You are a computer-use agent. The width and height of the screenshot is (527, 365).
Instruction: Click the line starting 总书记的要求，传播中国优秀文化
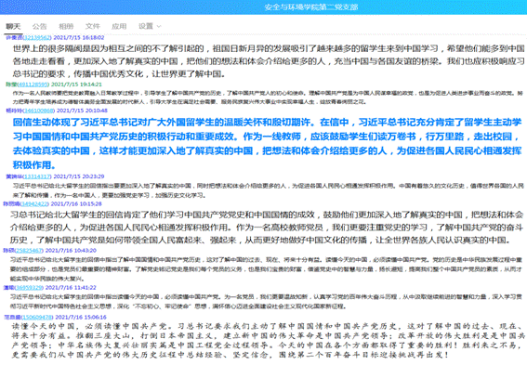point(119,74)
